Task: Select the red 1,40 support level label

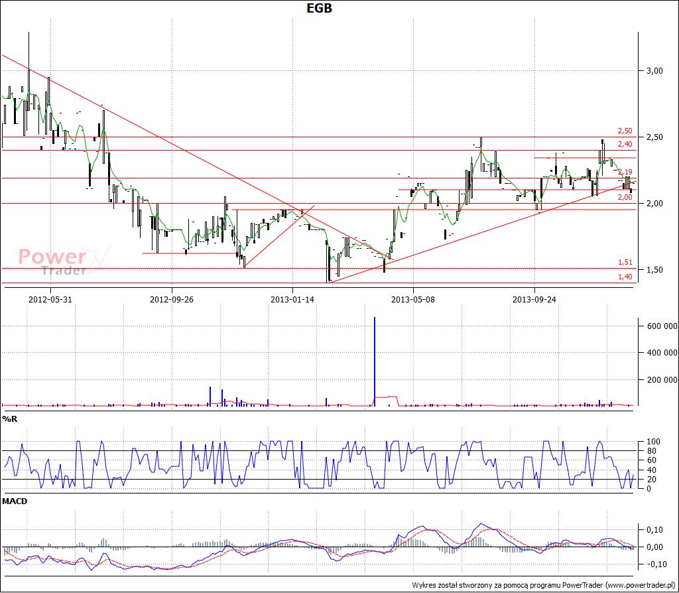Action: [625, 277]
